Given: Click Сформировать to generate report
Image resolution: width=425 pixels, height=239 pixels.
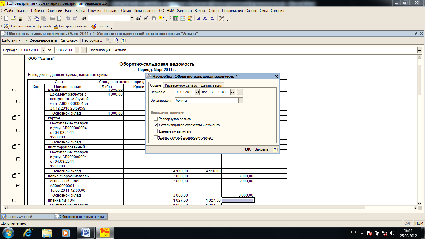Looking at the screenshot, I should [40, 40].
